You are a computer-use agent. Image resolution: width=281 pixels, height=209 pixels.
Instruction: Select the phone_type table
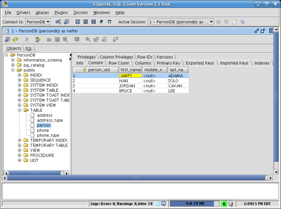48,136
